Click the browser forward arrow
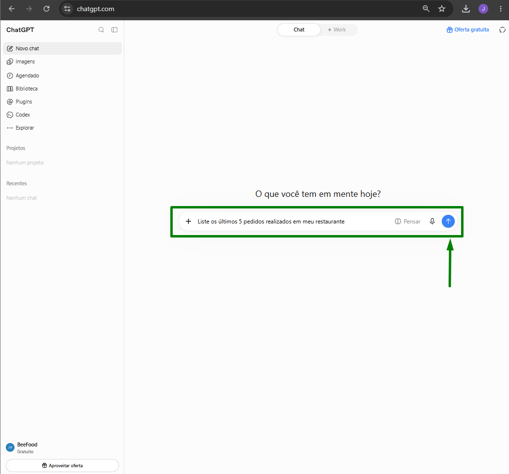The width and height of the screenshot is (509, 474). [29, 9]
